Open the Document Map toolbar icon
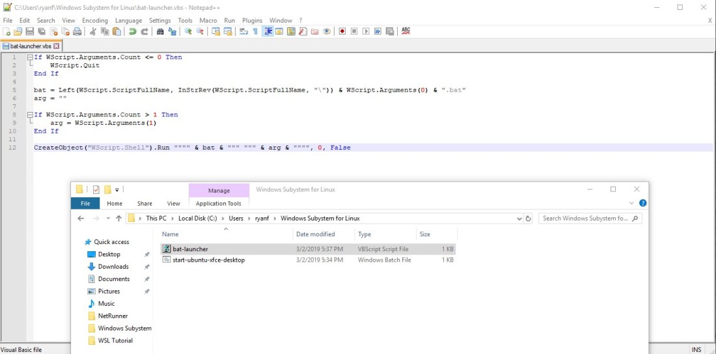716x354 pixels. tap(291, 31)
